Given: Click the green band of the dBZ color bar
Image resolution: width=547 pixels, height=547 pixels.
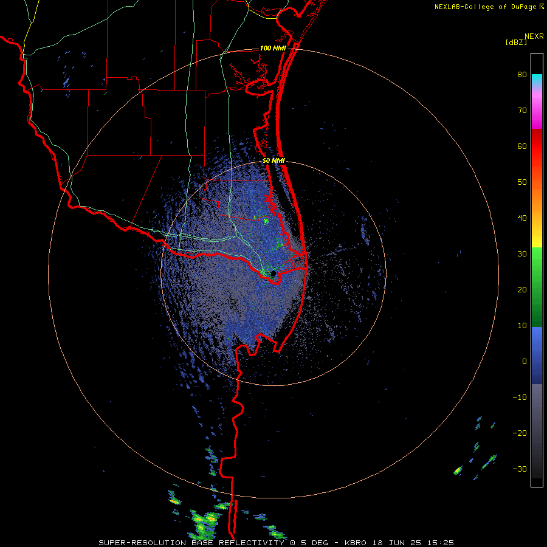Looking at the screenshot, I should 537,287.
